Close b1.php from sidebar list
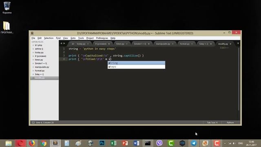Image resolution: width=261 pixels, height=147 pixels. click(33, 45)
